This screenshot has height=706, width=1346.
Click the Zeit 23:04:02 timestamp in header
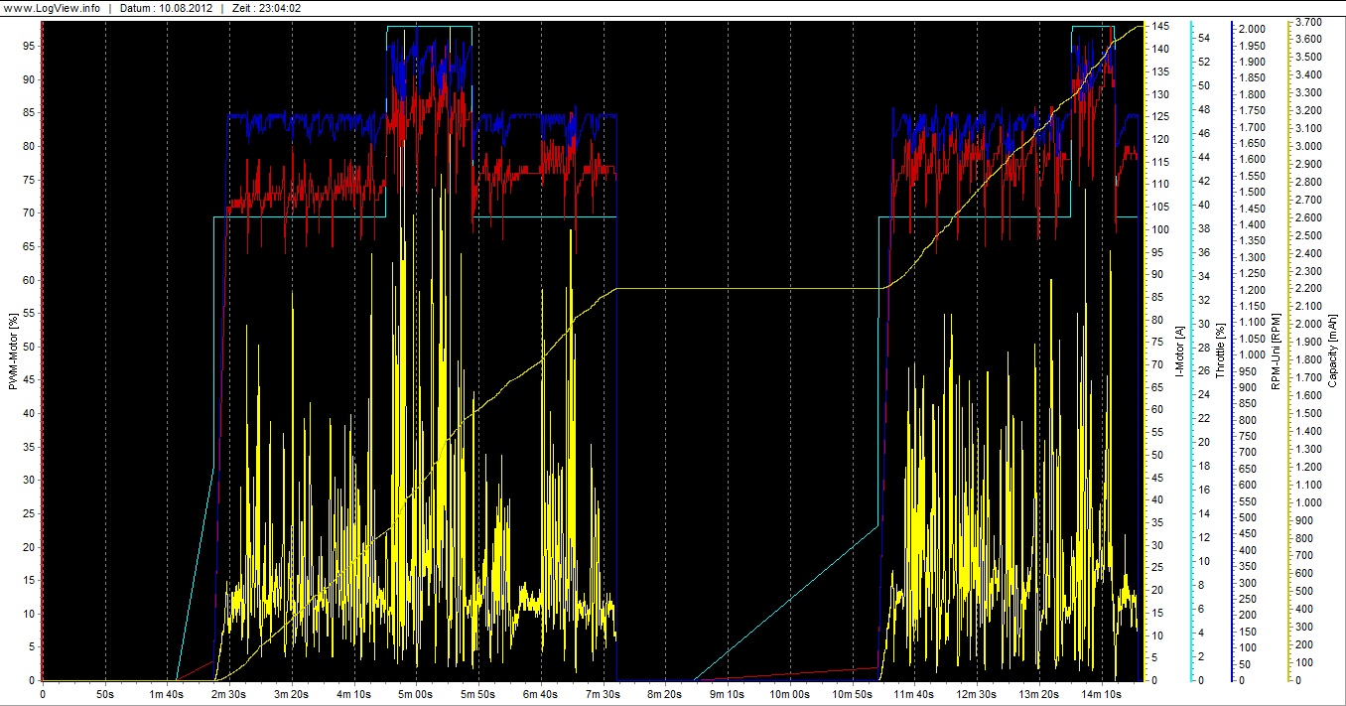(268, 8)
